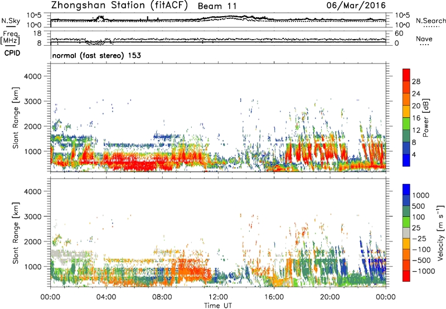Click the "25" label on Velocity colorbar

click(416, 228)
